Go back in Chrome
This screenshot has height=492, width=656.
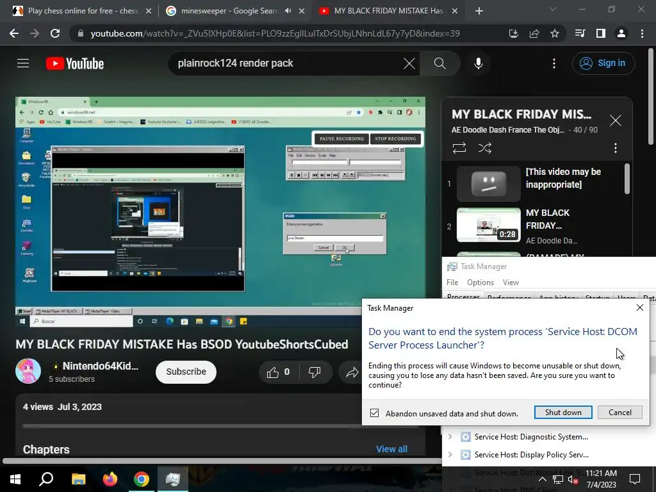[x=14, y=33]
